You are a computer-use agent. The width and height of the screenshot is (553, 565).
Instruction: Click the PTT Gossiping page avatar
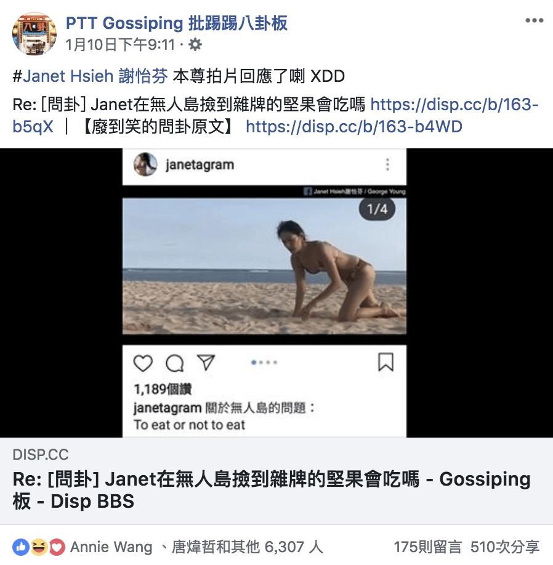(x=34, y=34)
